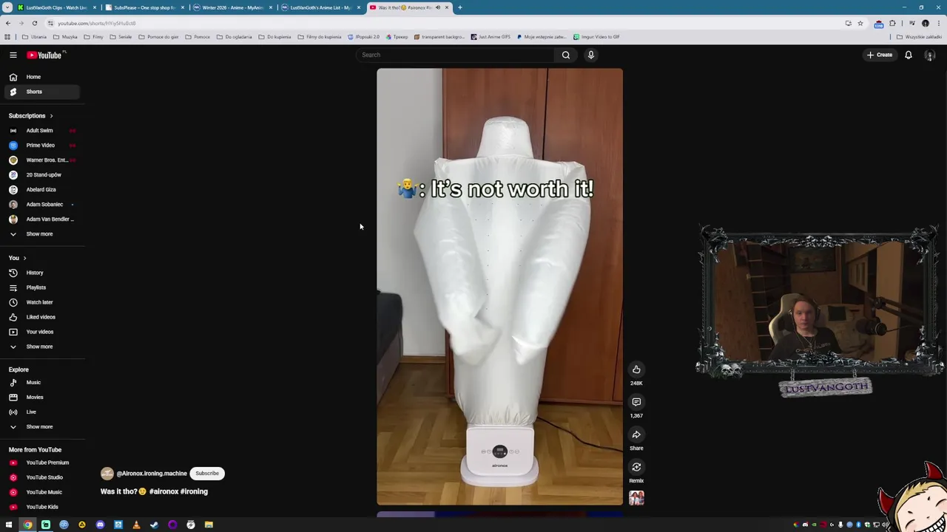Open Shorts in the sidebar

click(x=42, y=92)
